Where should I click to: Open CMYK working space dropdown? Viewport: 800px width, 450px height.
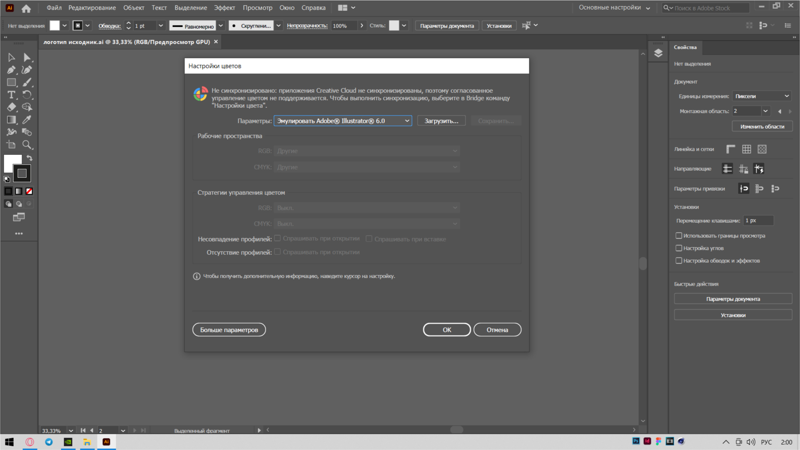tap(367, 167)
